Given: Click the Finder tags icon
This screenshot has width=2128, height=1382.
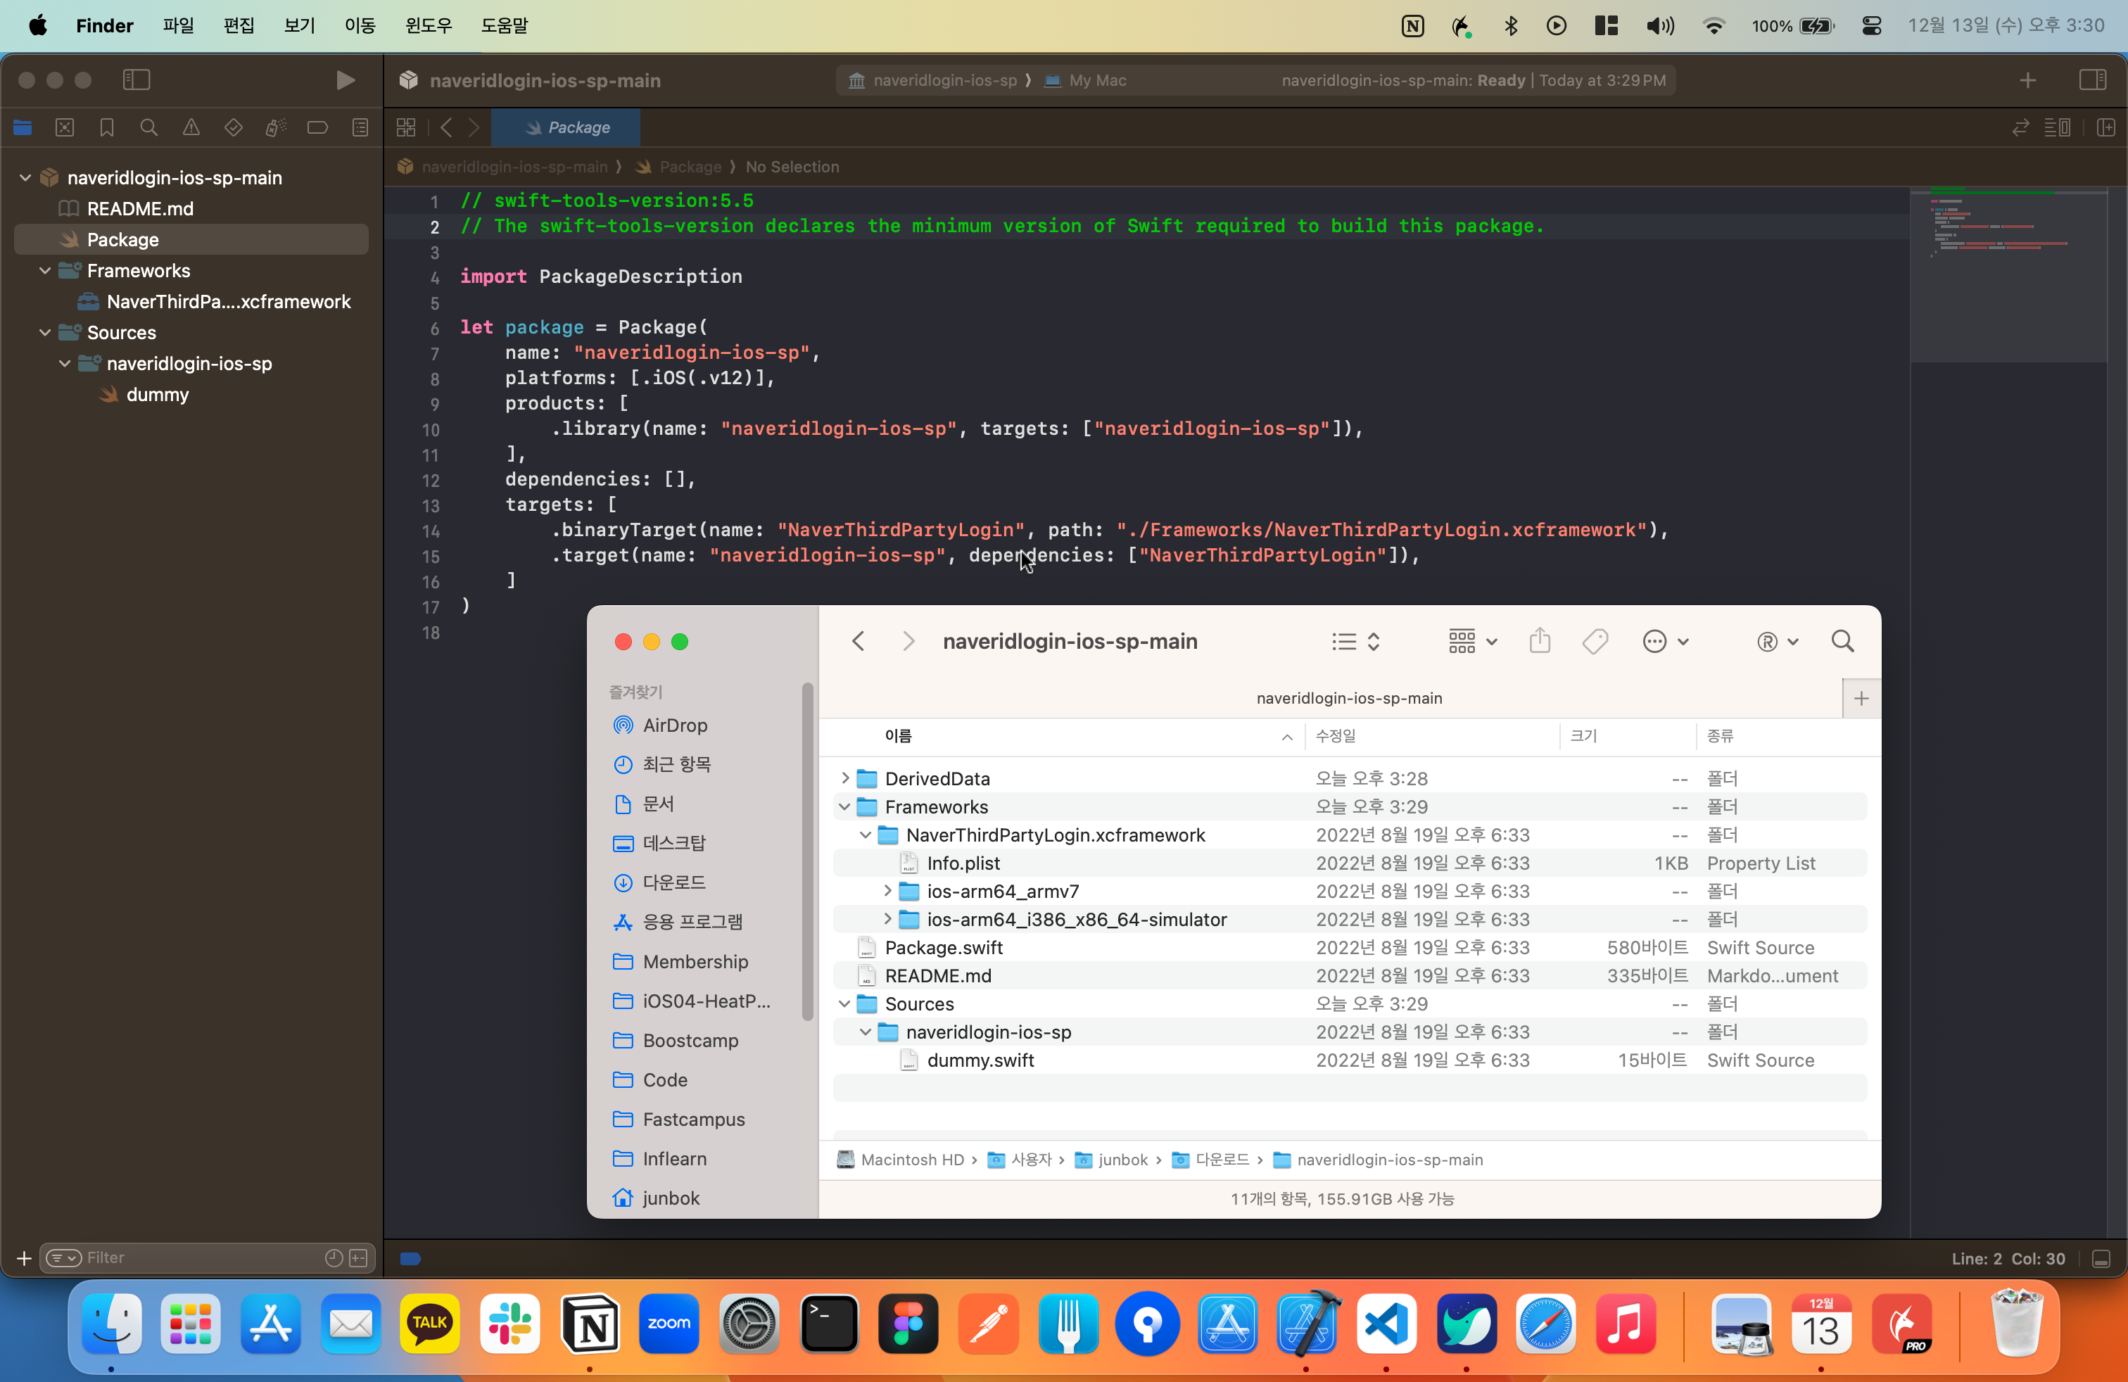Looking at the screenshot, I should tap(1594, 641).
